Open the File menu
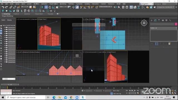Viewport: 178px width, 100px height. click(2, 4)
